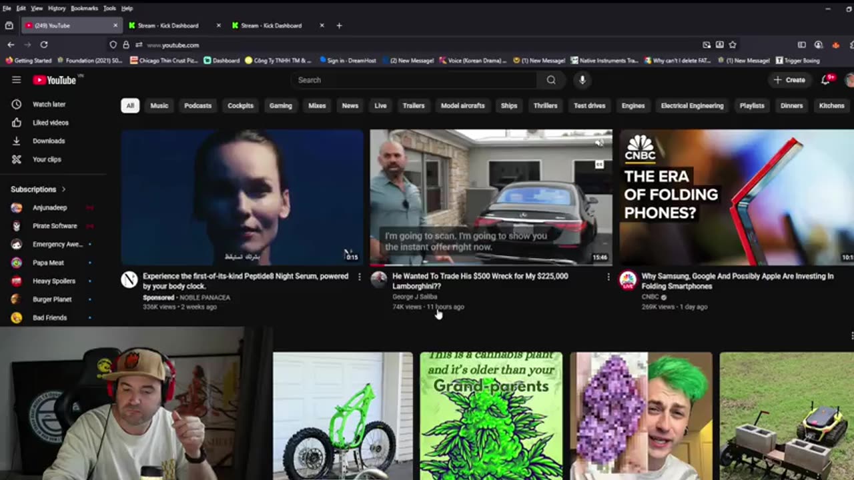
Task: Open options menu for Lamborghini video
Action: click(x=608, y=277)
